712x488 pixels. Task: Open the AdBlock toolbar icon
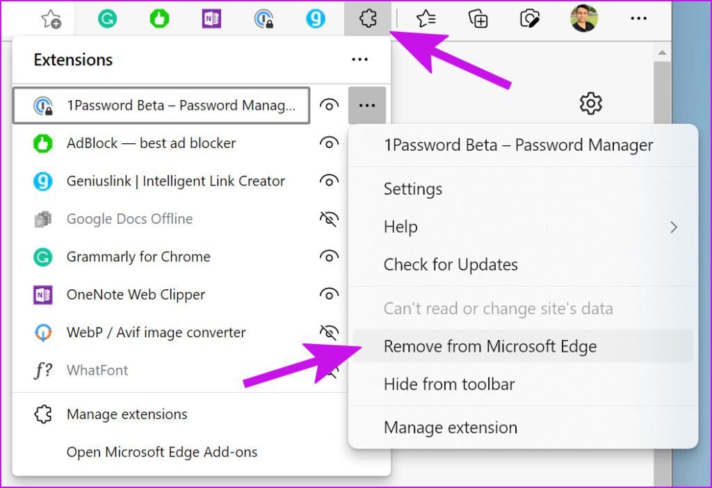click(x=159, y=18)
